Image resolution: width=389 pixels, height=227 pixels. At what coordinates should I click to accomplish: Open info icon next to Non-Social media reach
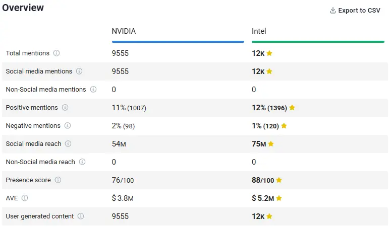click(82, 162)
